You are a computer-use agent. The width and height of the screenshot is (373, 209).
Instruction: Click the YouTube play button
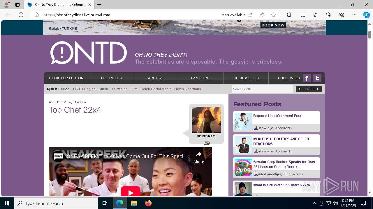[131, 192]
